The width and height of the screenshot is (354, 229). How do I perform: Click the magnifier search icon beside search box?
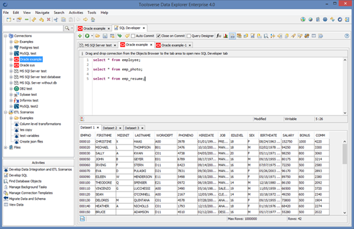(x=67, y=28)
